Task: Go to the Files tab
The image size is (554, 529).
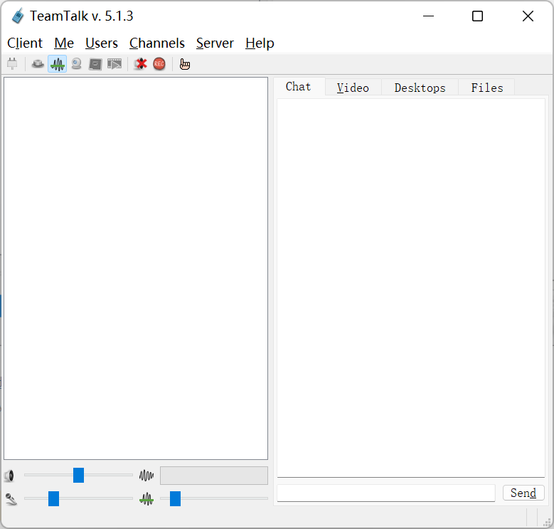Action: tap(487, 88)
